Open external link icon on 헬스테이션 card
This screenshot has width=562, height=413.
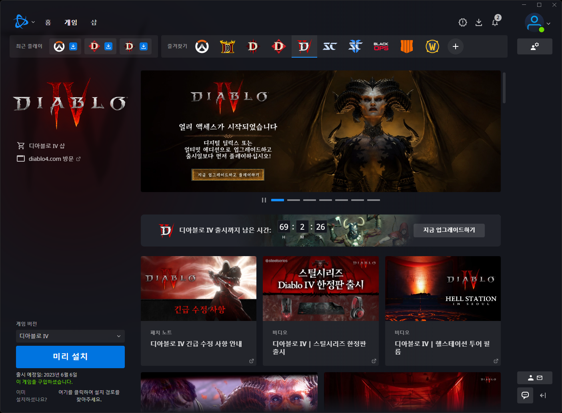click(496, 361)
